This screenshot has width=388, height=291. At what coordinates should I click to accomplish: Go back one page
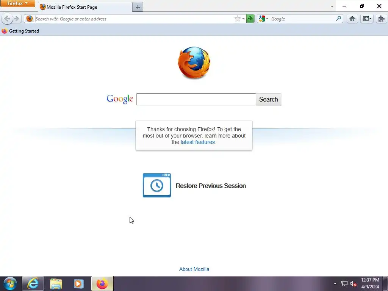pyautogui.click(x=7, y=19)
